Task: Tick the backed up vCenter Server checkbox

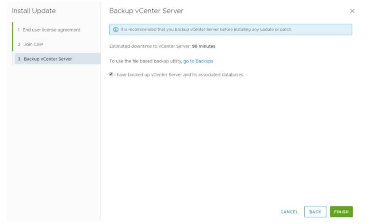Action: [x=111, y=74]
